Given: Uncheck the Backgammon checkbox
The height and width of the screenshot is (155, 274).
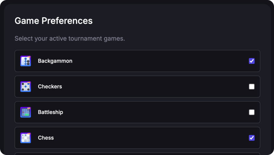Looking at the screenshot, I should coord(252,61).
